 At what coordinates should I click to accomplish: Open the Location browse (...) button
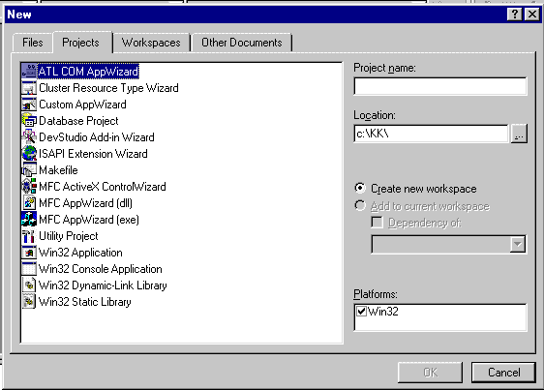click(519, 134)
